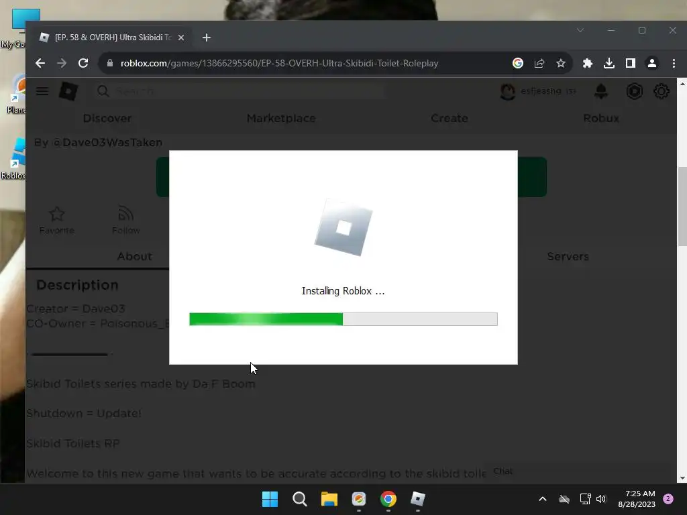Open Chrome three-dot menu
Screen dimensions: 687x515
(x=674, y=63)
